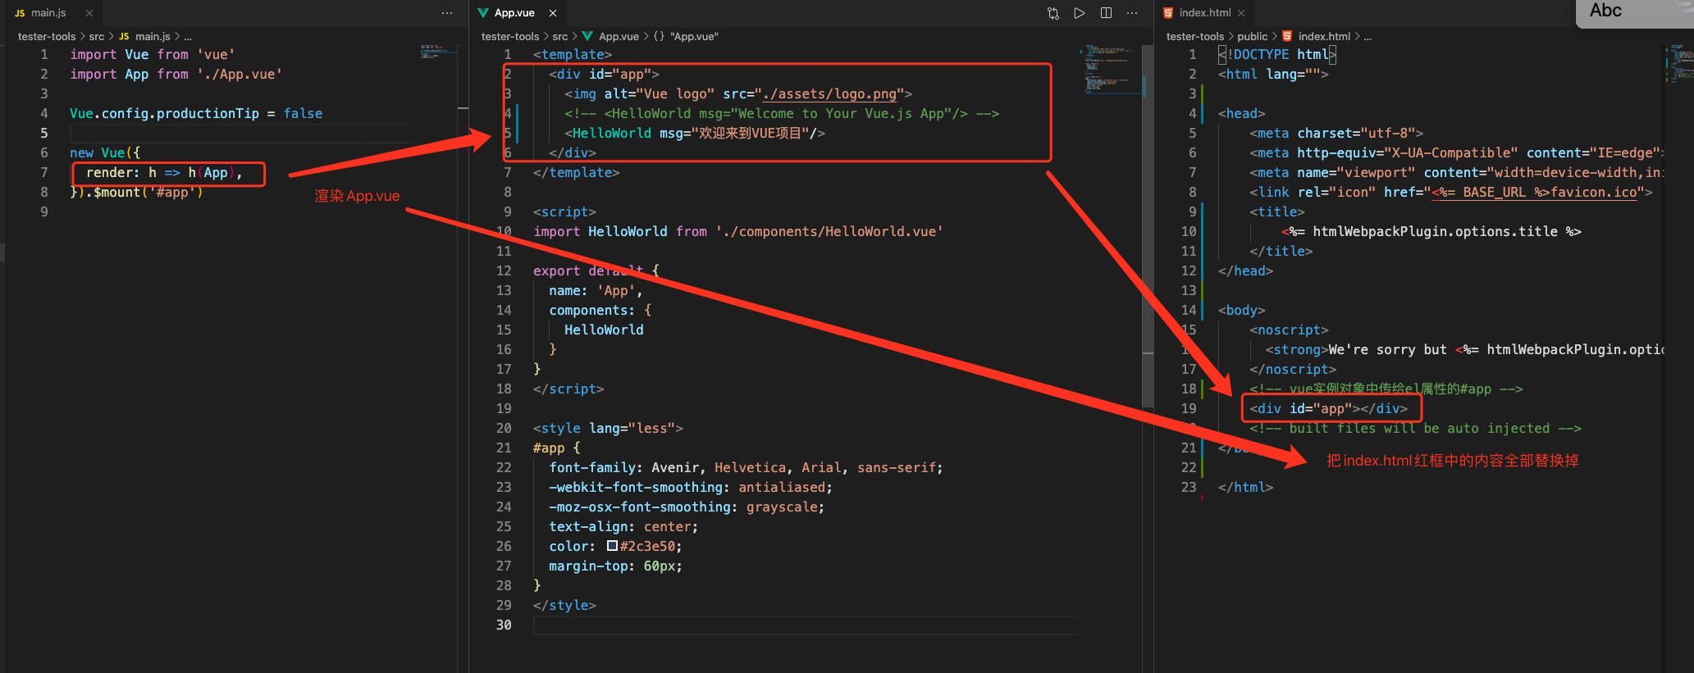Open tester-tools breadcrumb in App.vue editor
1694x673 pixels.
[510, 36]
